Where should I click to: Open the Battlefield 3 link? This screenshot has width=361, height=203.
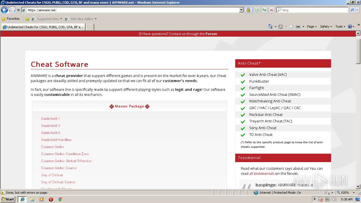50,126
